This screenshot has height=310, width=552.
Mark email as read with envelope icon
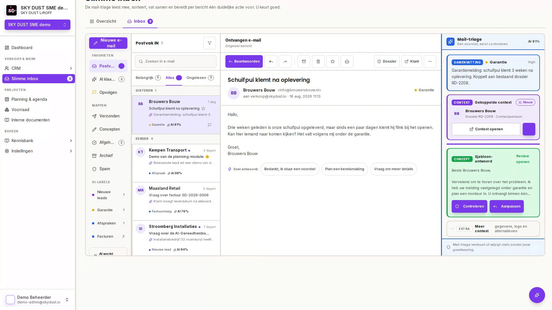tap(347, 61)
